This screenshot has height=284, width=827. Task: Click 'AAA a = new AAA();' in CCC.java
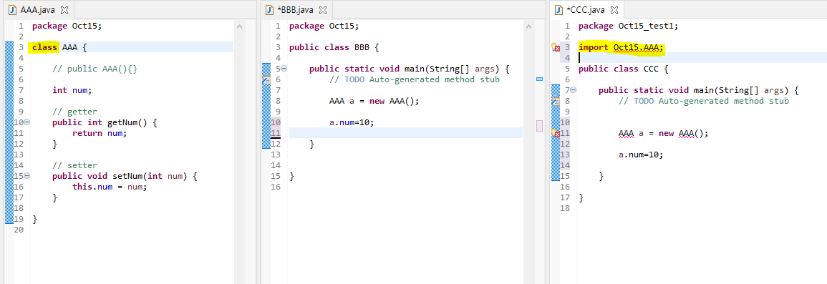coord(664,133)
